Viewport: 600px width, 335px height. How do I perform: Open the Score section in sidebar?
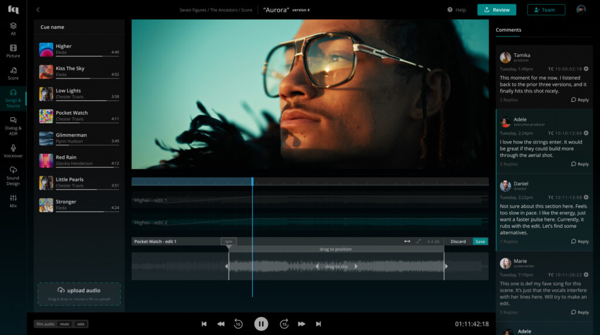[13, 73]
